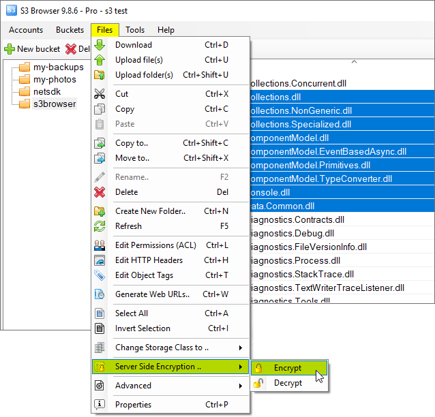Image resolution: width=435 pixels, height=417 pixels.
Task: Select the my-backups bucket
Action: pos(58,67)
